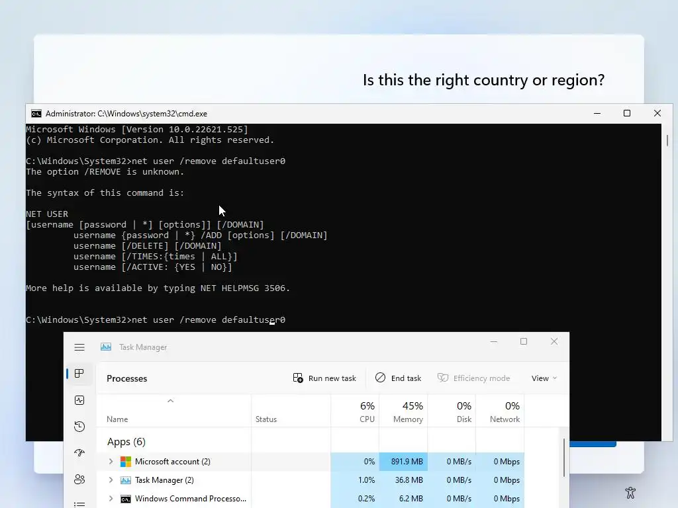This screenshot has height=508, width=678.
Task: Click 36.8 MB memory cell
Action: 403,480
